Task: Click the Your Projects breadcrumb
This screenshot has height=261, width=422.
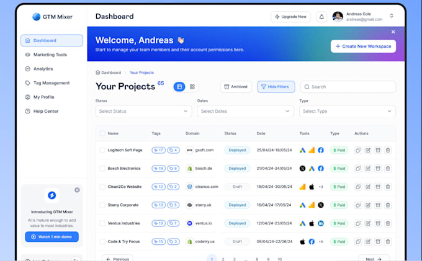Action: pyautogui.click(x=142, y=73)
